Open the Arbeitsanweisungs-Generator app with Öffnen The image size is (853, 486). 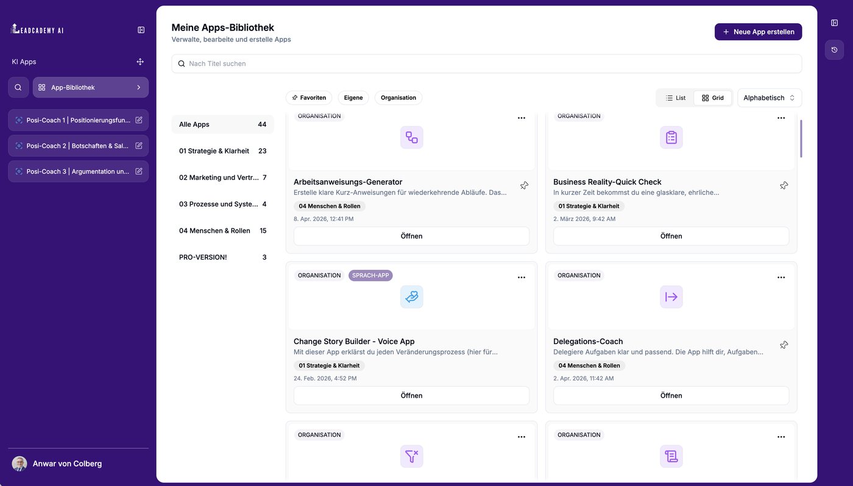click(x=412, y=236)
